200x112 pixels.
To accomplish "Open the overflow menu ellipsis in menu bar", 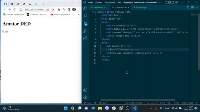I will [x=160, y=2].
